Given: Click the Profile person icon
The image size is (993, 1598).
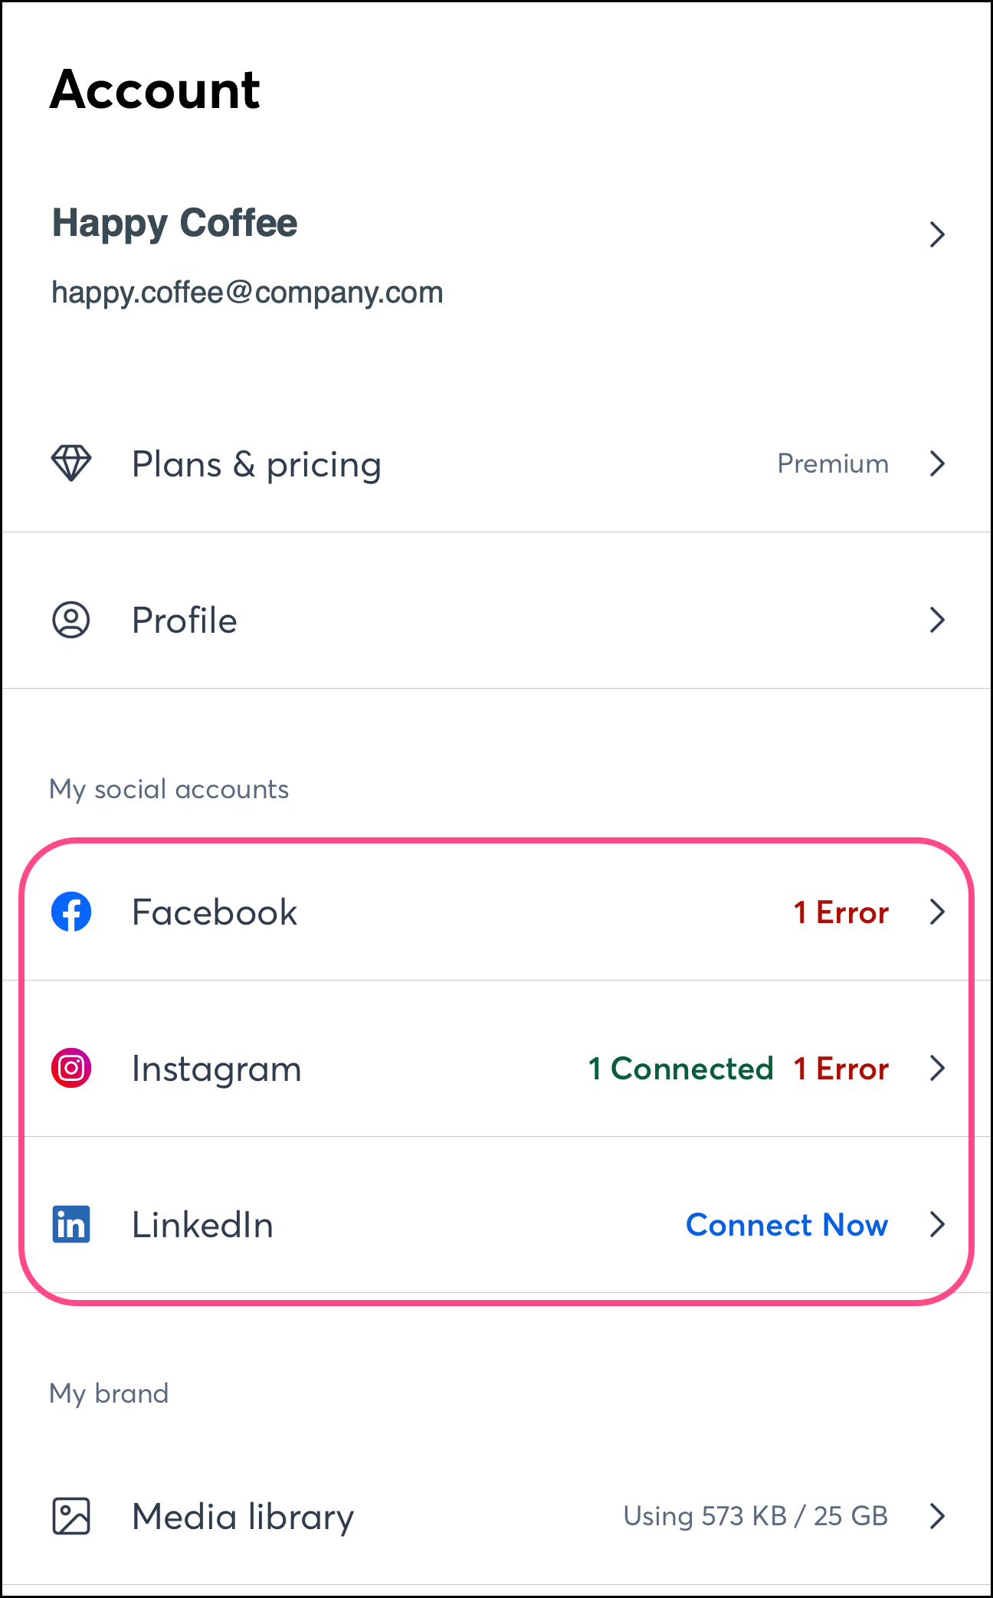Looking at the screenshot, I should 71,620.
